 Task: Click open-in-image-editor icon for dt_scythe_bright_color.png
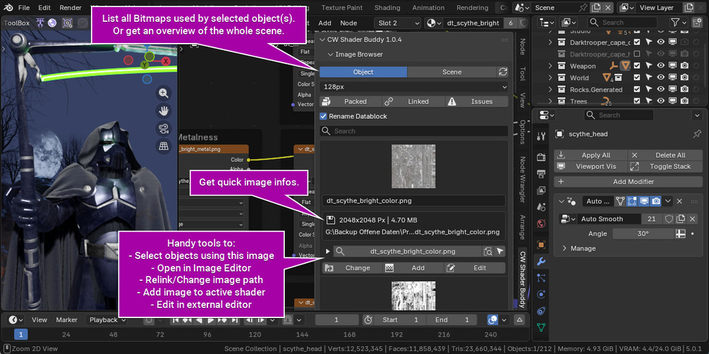tap(487, 252)
